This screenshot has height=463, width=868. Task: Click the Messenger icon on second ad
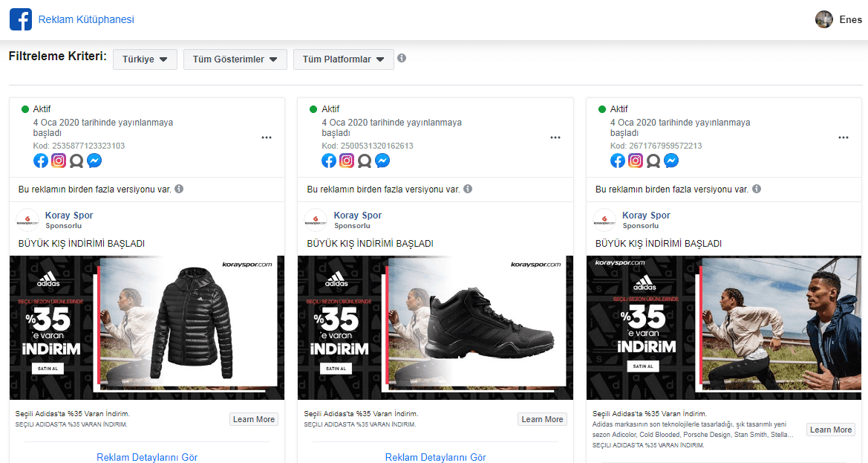tap(382, 160)
